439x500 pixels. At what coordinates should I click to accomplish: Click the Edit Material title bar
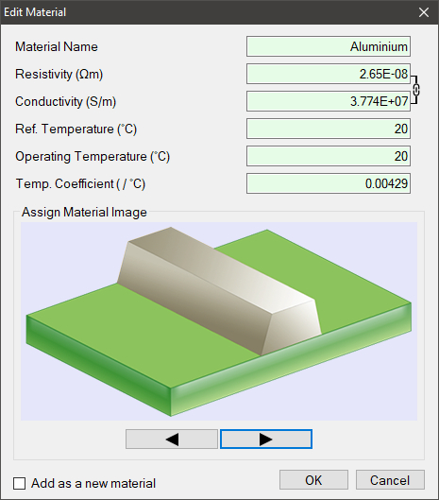click(x=207, y=12)
